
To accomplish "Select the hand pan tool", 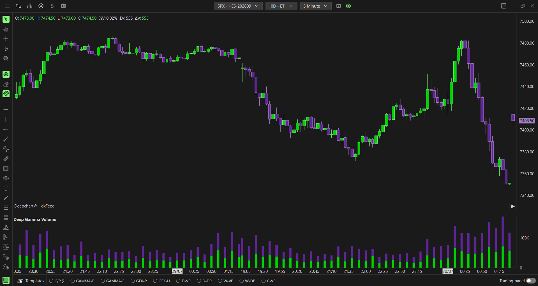I will pos(6,29).
